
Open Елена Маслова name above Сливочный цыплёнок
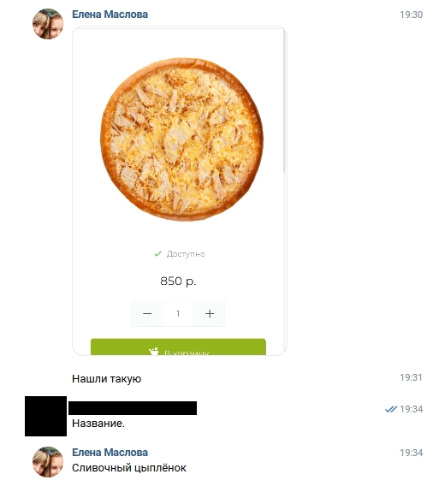click(x=110, y=453)
